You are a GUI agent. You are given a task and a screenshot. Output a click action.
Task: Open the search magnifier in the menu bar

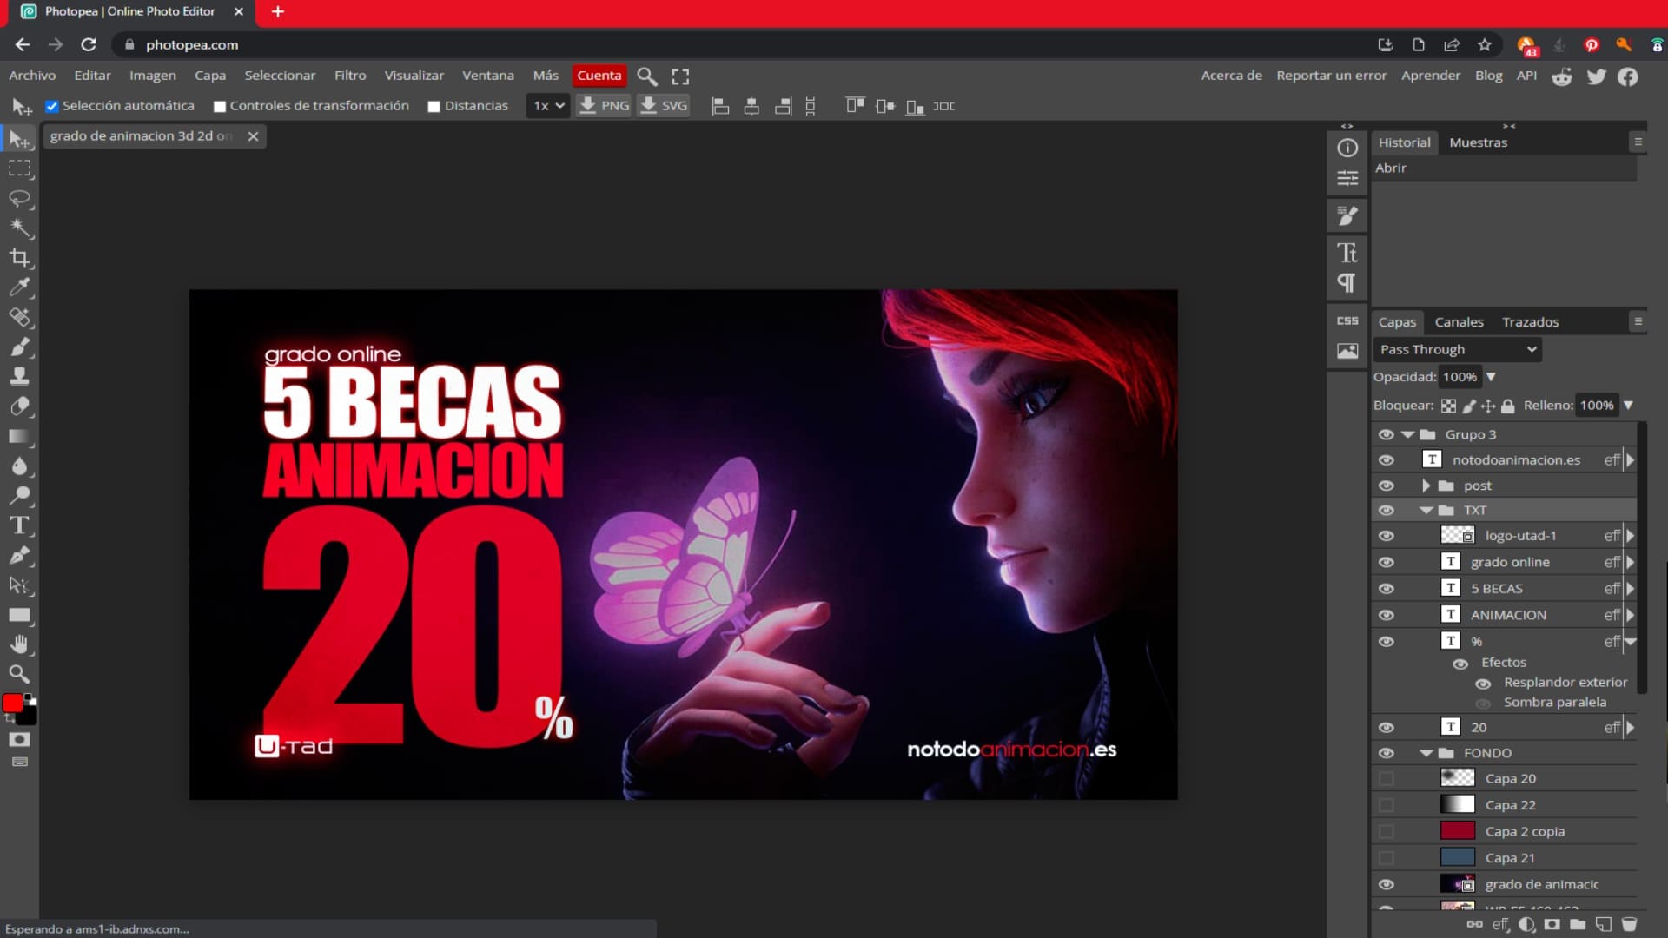646,76
